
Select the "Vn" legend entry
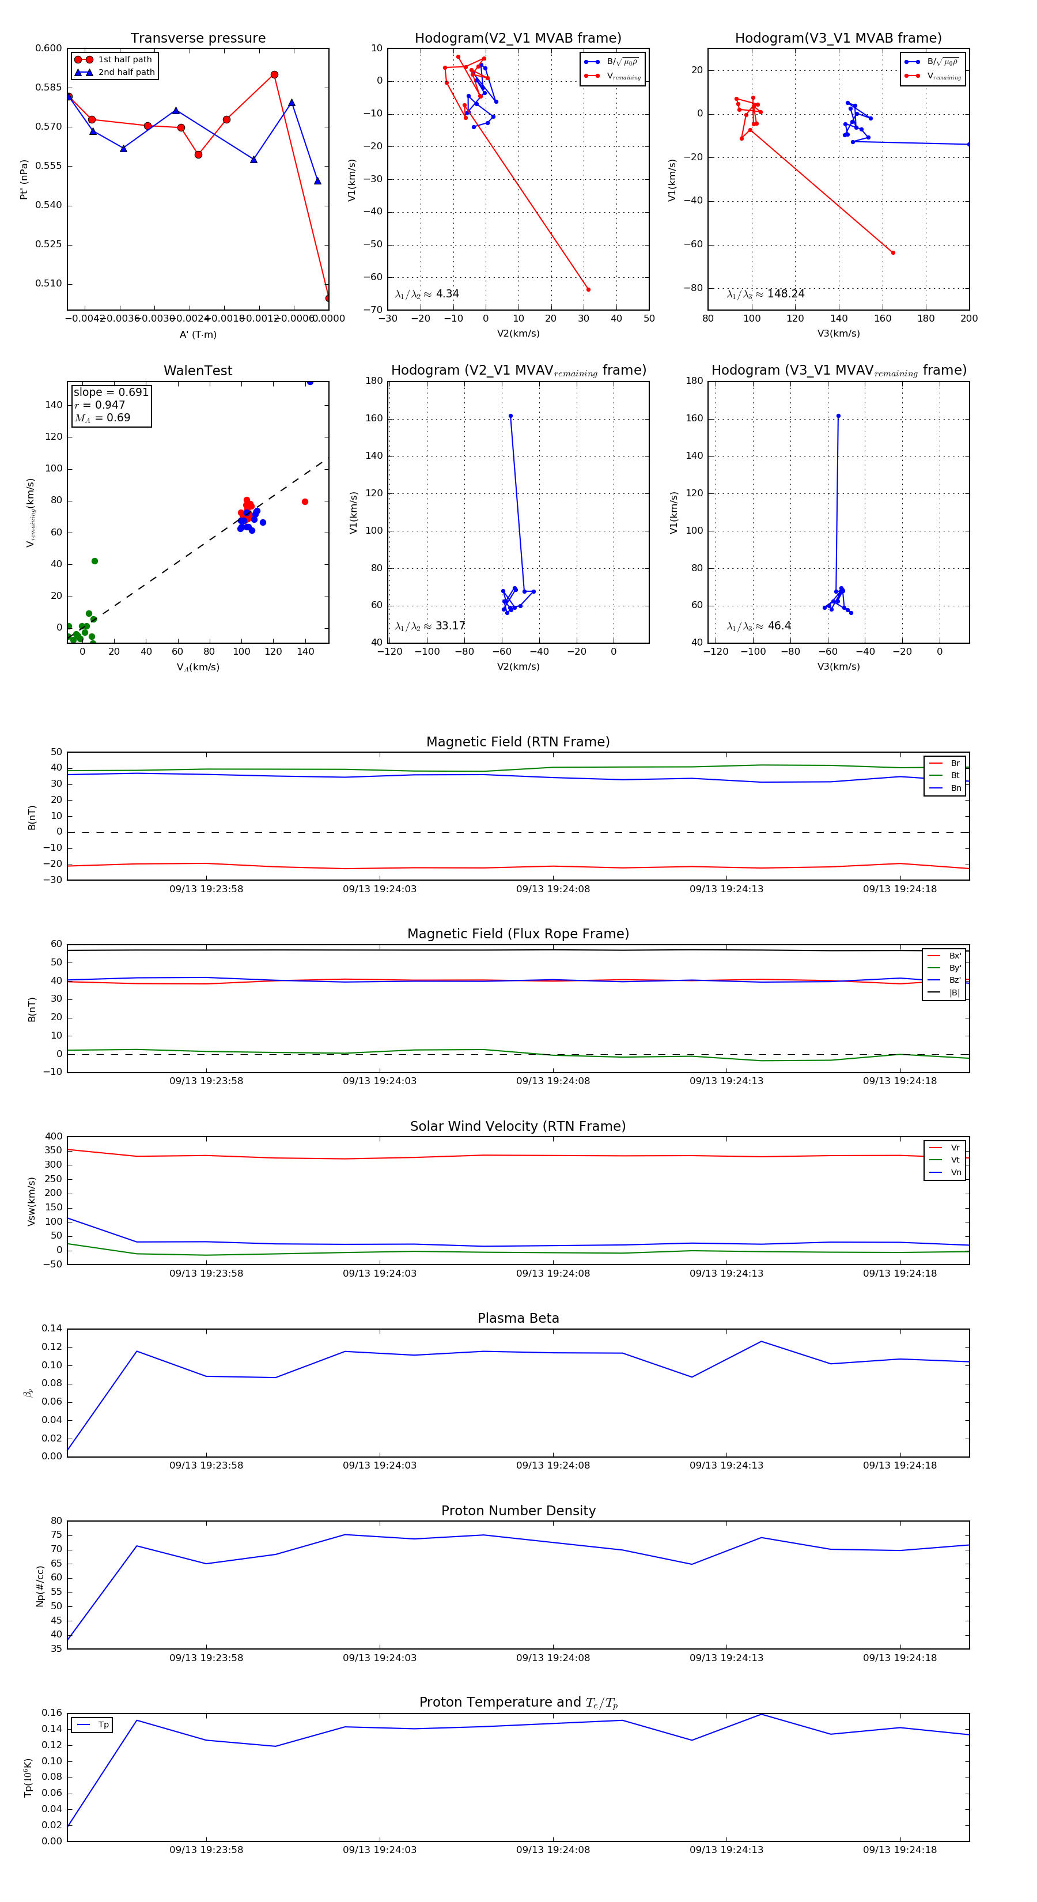tap(945, 1172)
